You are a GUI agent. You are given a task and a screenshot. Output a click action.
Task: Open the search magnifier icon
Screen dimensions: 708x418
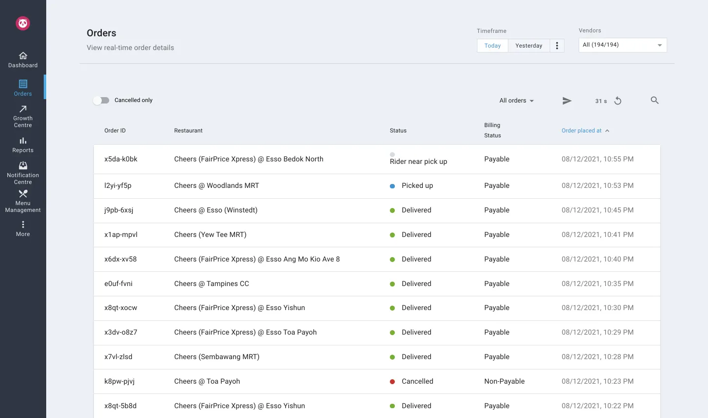[654, 100]
